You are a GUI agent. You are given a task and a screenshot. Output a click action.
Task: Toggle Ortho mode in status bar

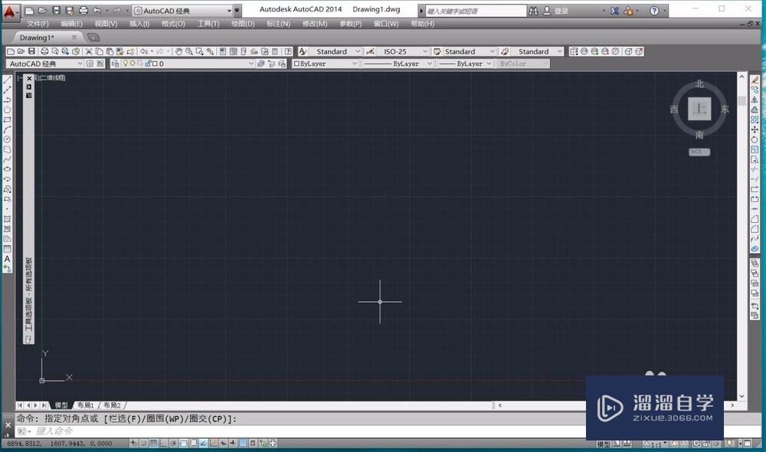pyautogui.click(x=163, y=444)
